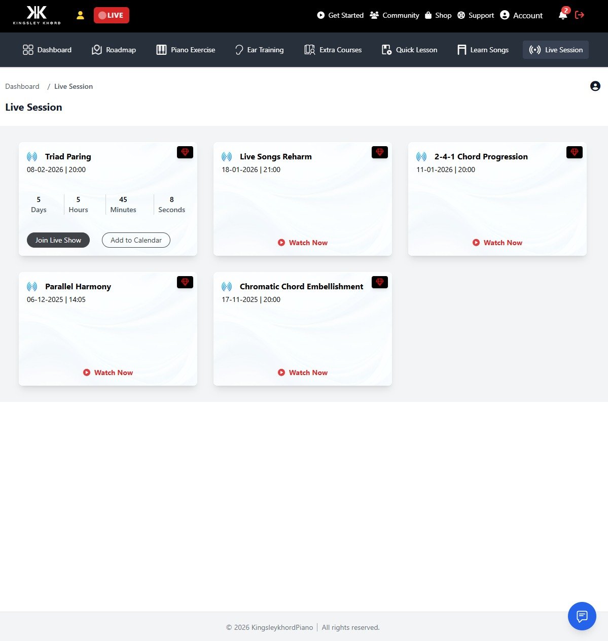Click the Join Live Show button
Viewport: 608px width, 641px height.
(58, 240)
